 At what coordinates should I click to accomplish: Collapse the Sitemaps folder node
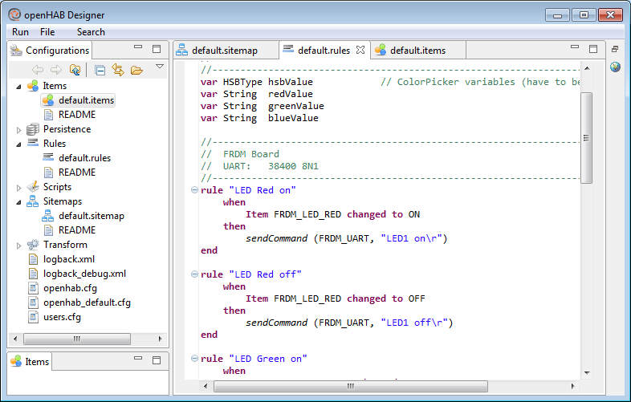pyautogui.click(x=19, y=201)
